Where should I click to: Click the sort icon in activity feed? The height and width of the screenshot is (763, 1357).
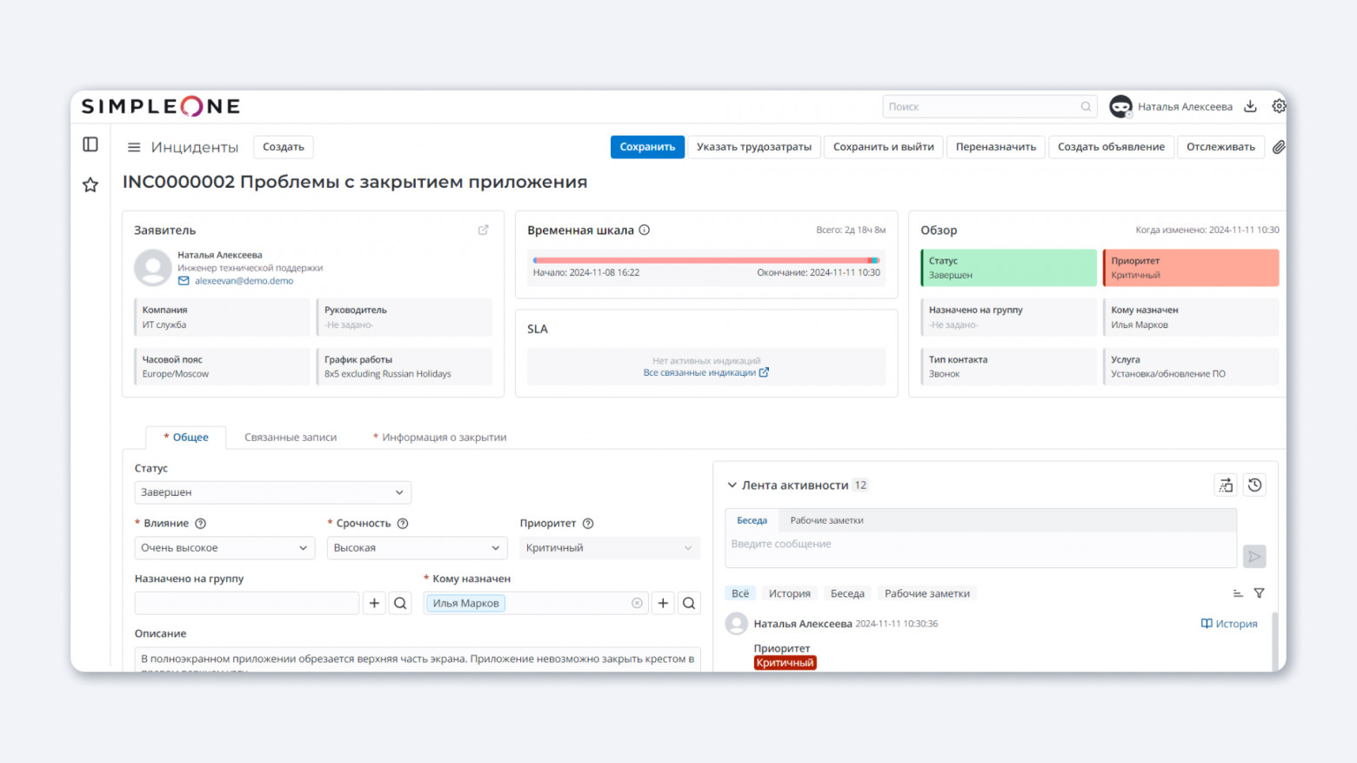point(1238,593)
